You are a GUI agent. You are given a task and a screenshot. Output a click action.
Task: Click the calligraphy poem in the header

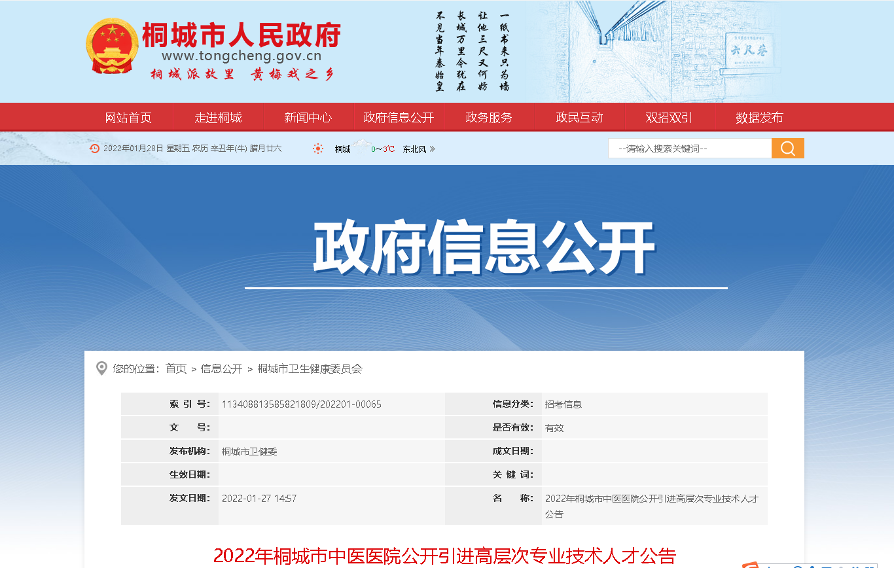coord(472,51)
